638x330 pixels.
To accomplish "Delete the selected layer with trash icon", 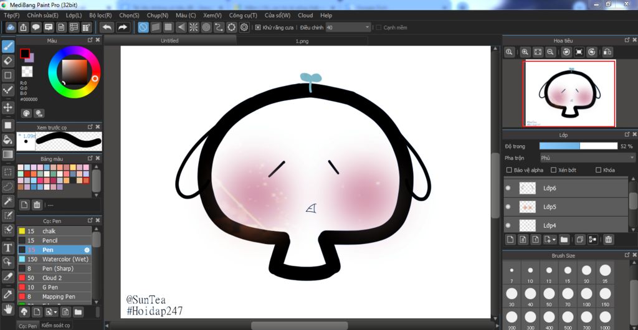I will [608, 239].
